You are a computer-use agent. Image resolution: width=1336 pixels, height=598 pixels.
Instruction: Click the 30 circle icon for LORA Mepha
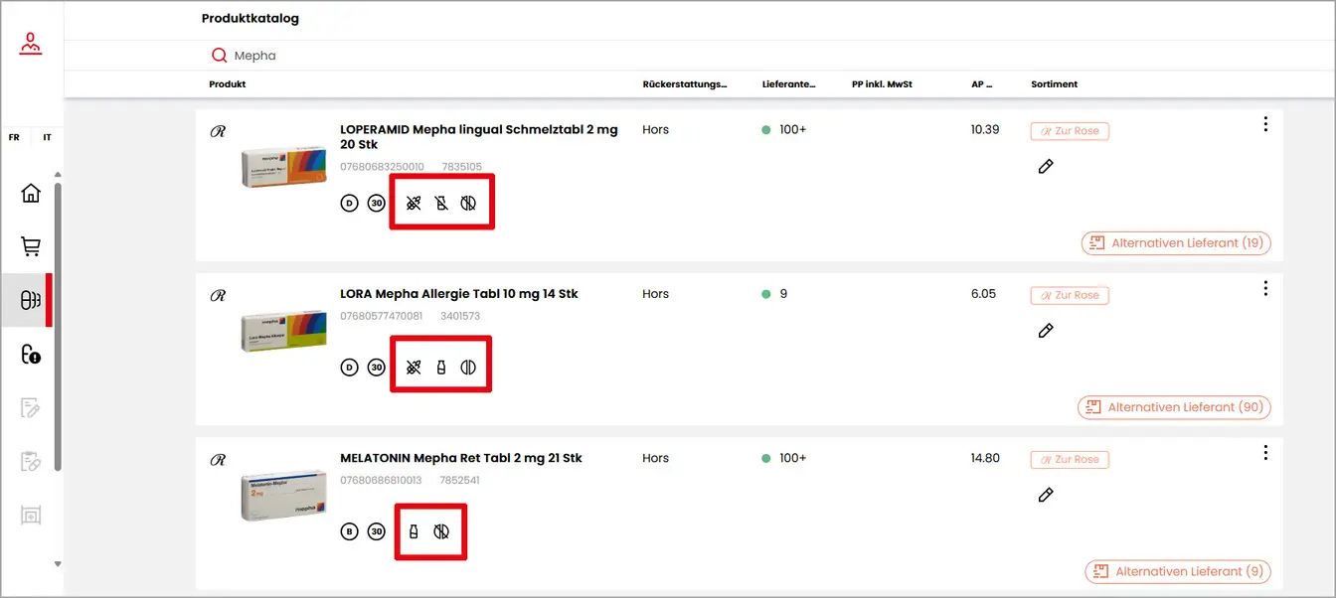[376, 367]
